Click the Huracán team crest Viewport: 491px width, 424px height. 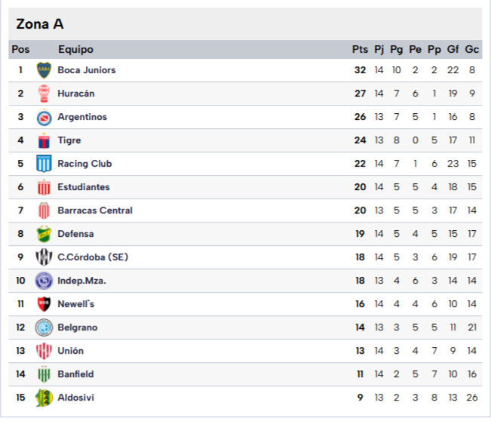[44, 94]
